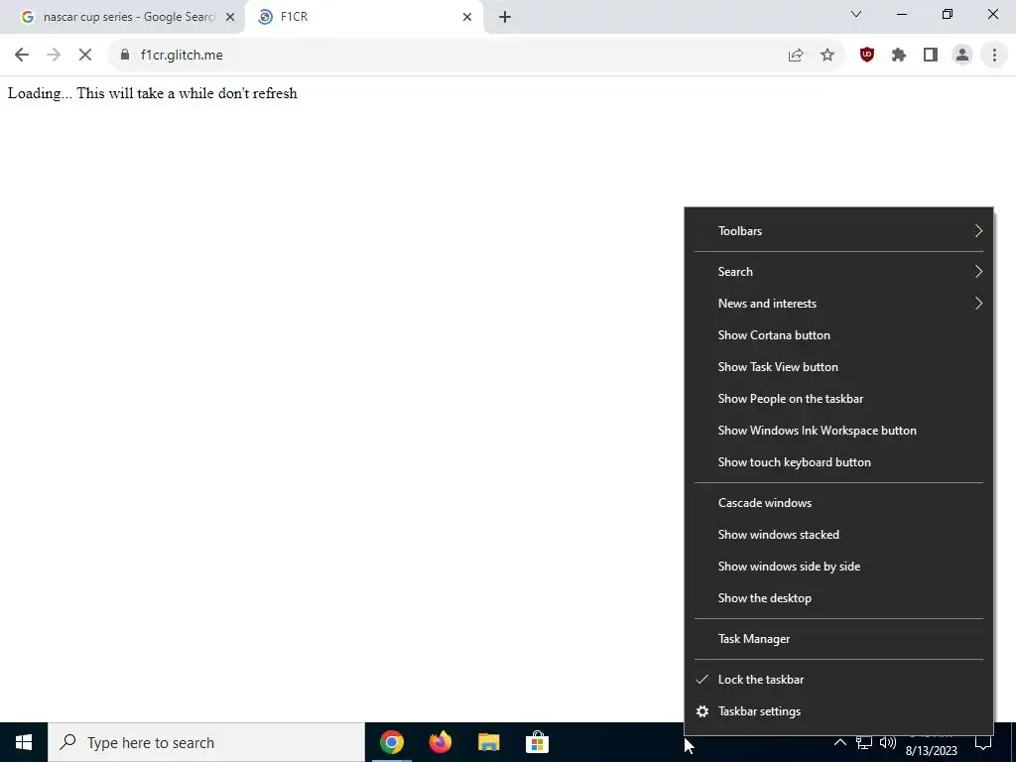Open the Chrome profile avatar

coord(962,56)
